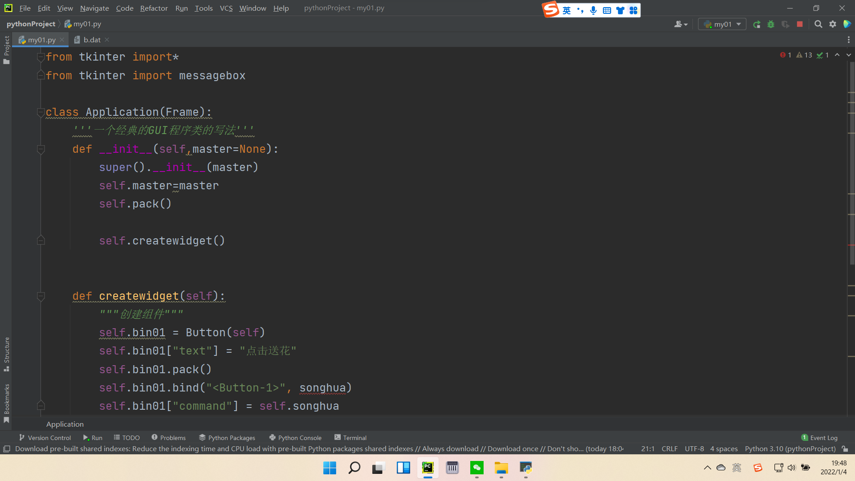
Task: Open the Project tool window
Action: tap(6, 50)
